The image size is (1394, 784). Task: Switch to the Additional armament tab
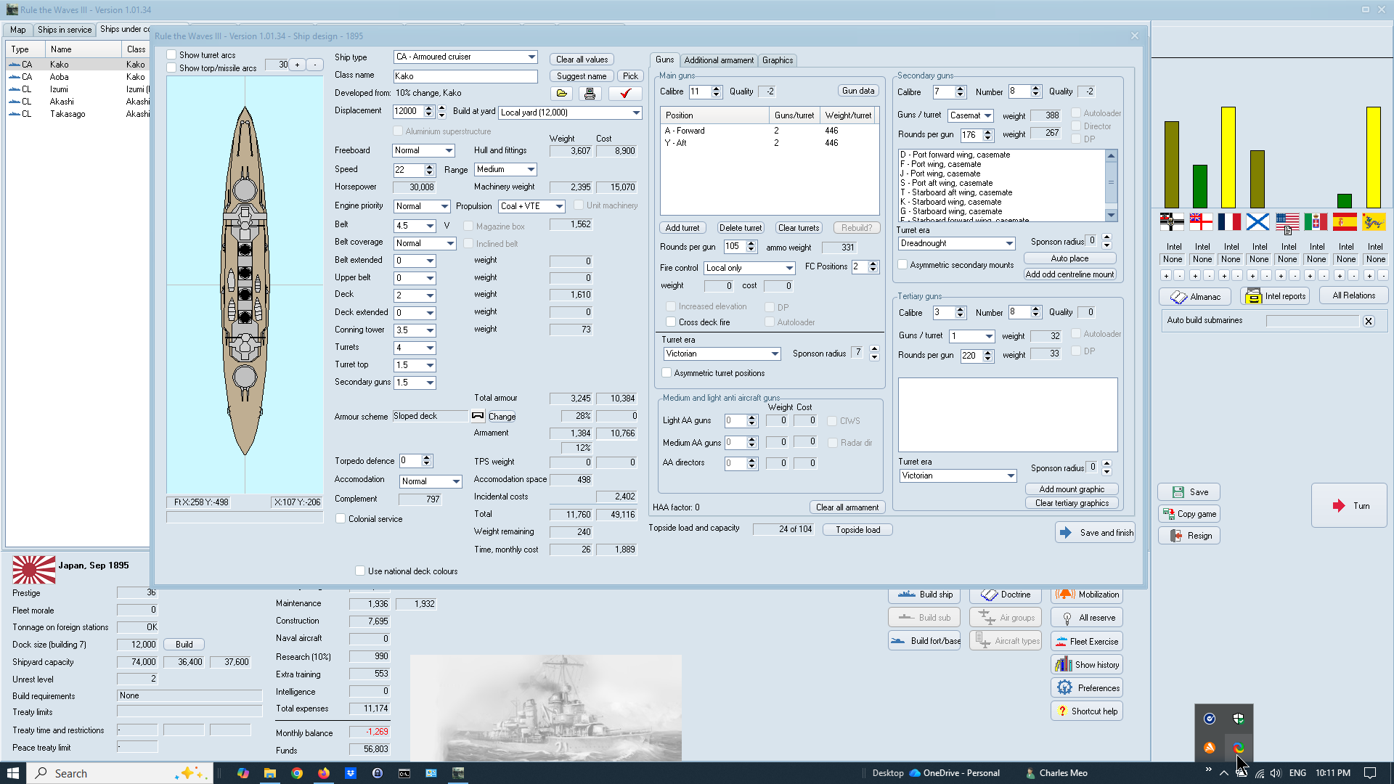coord(719,60)
